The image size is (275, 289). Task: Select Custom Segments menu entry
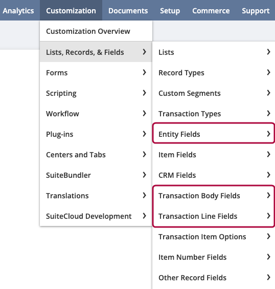214,93
